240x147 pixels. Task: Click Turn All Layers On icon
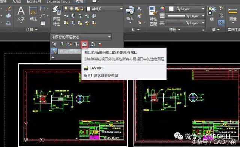66,23
